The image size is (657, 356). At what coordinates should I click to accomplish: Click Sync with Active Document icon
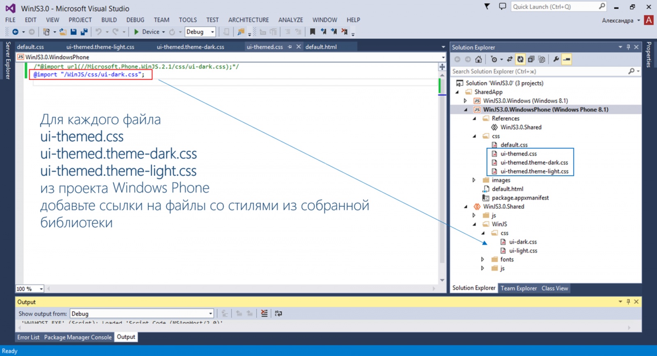[510, 60]
